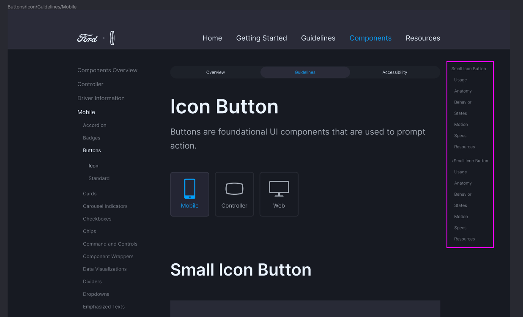Jump to Resources under xSmall Icon Button
523x317 pixels.
(465, 239)
